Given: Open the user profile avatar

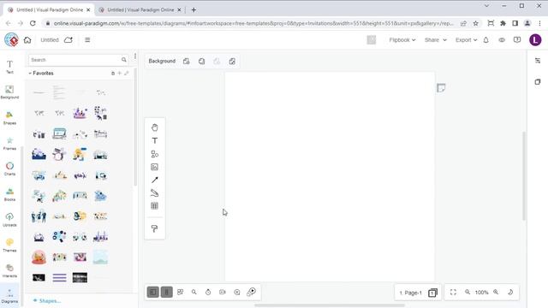Looking at the screenshot, I should (x=535, y=40).
